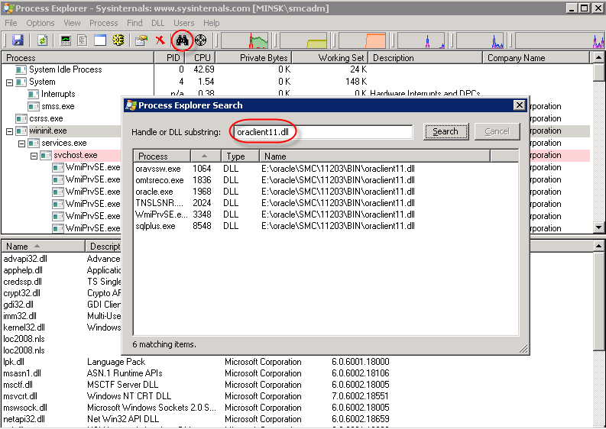Screen dimensions: 606x429
Task: Click the Search button in search dialog
Action: pos(446,131)
